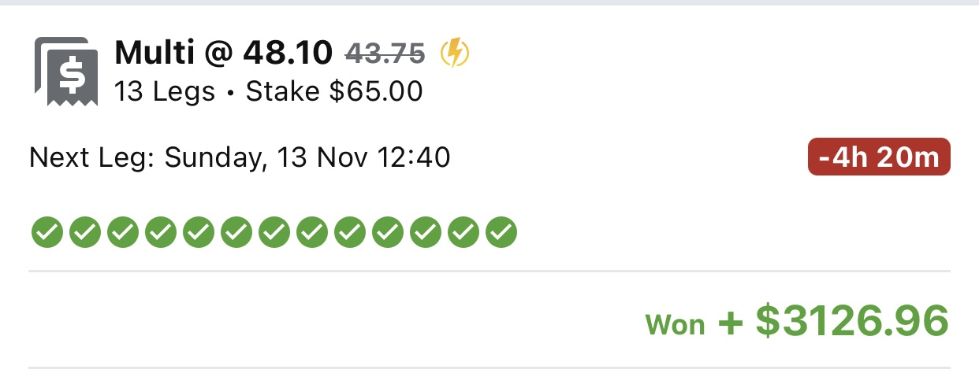Tap the red -4h 20m countdown badge

click(880, 157)
